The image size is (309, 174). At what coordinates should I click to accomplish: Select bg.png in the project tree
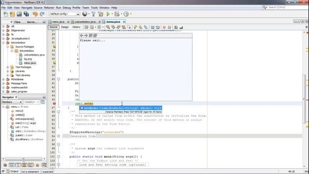(x=28, y=59)
